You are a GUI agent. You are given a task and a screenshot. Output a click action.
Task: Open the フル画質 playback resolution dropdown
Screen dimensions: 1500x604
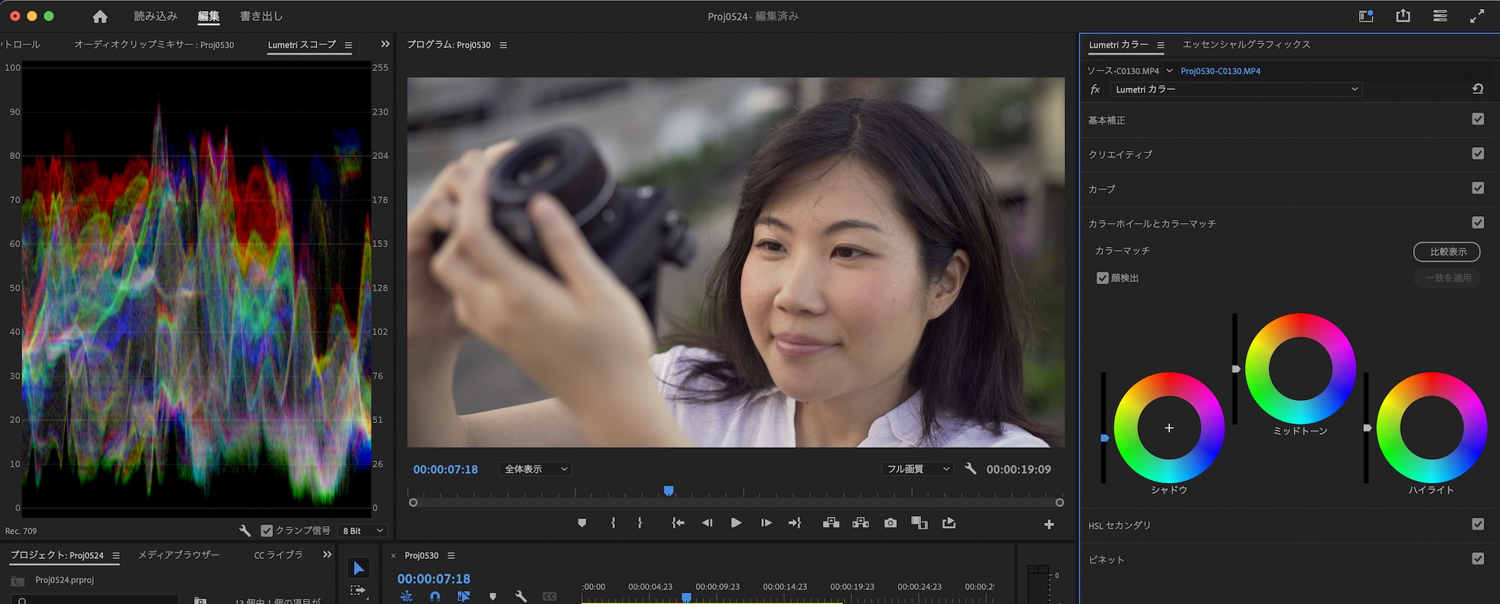(x=917, y=469)
